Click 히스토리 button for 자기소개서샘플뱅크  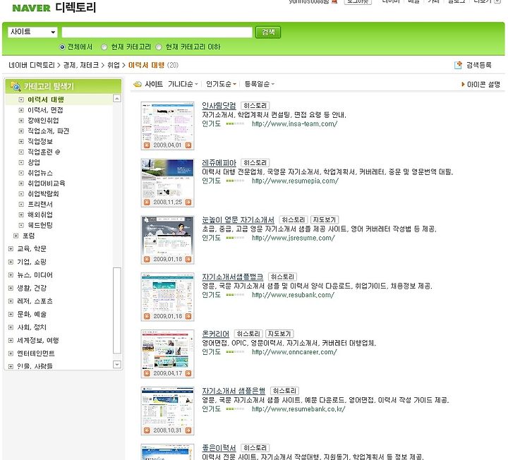click(x=282, y=277)
